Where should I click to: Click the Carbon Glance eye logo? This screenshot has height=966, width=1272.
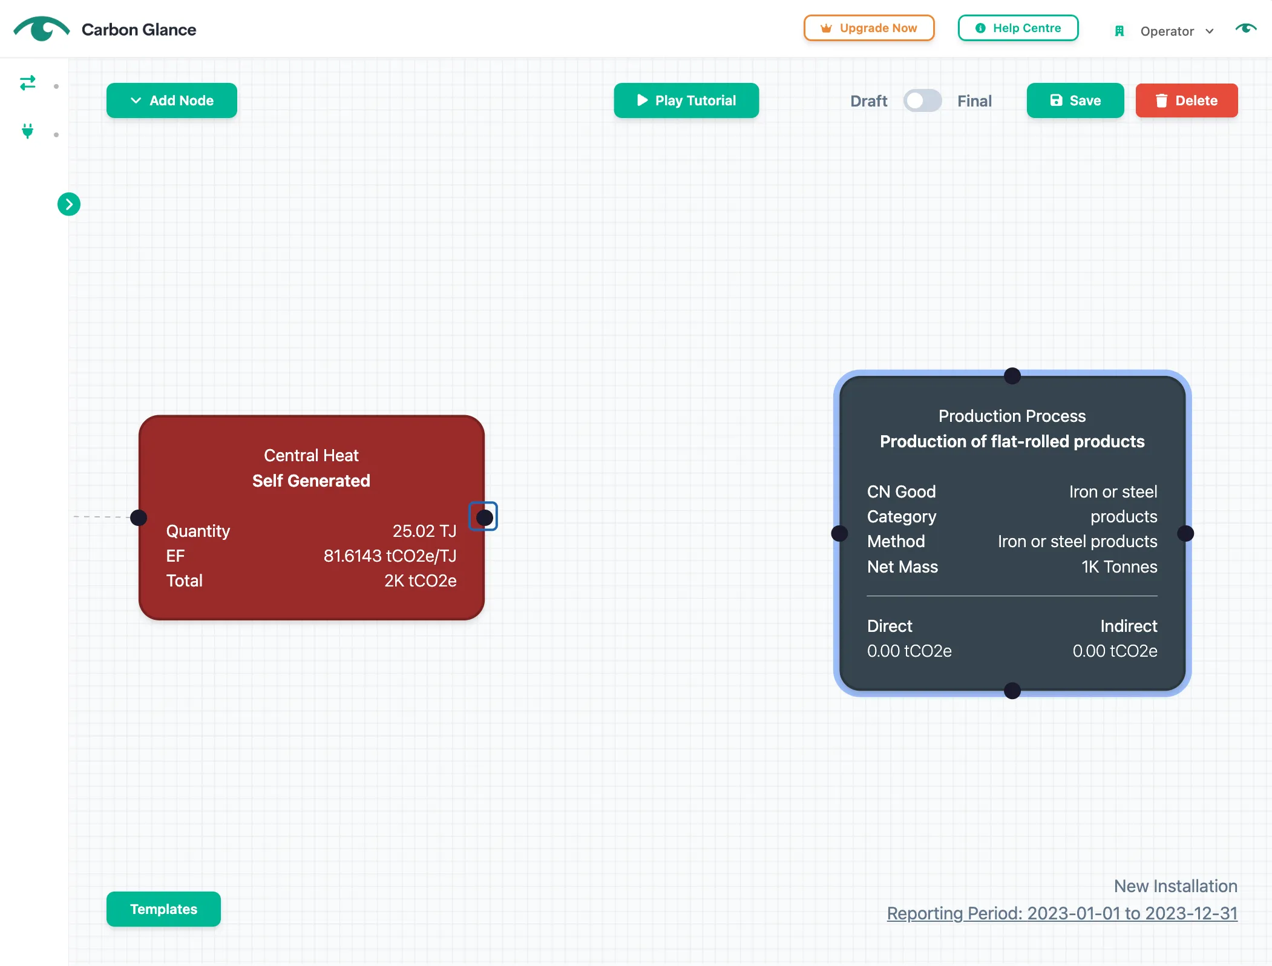(42, 28)
